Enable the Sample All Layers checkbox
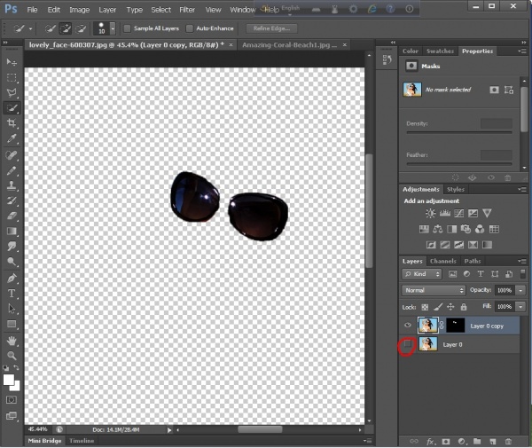This screenshot has height=448, width=532. pos(127,28)
